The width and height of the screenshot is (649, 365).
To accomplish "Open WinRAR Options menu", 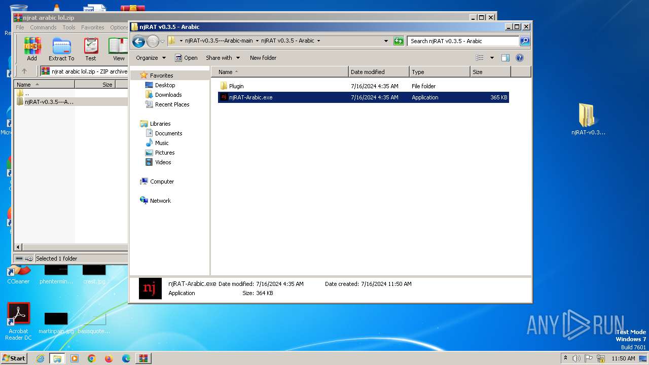I will click(119, 27).
